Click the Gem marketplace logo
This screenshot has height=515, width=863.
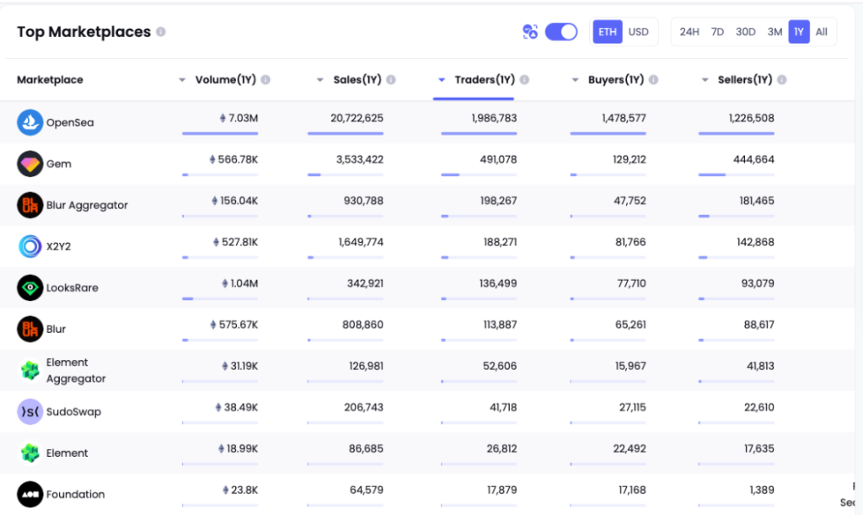point(29,164)
